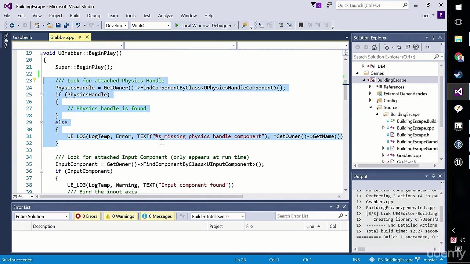Screen dimensions: 470x264
Task: Open the Analyze menu
Action: [165, 15]
